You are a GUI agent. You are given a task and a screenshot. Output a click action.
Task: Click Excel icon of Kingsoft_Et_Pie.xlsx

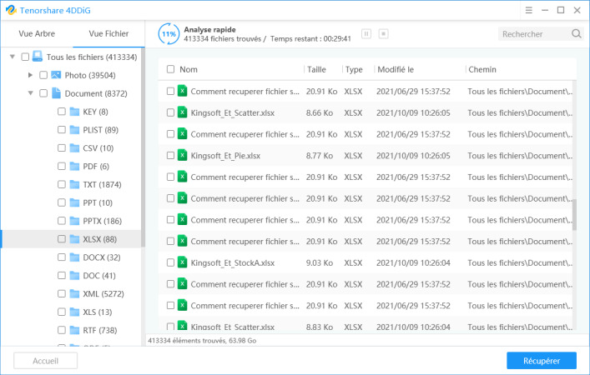click(182, 155)
